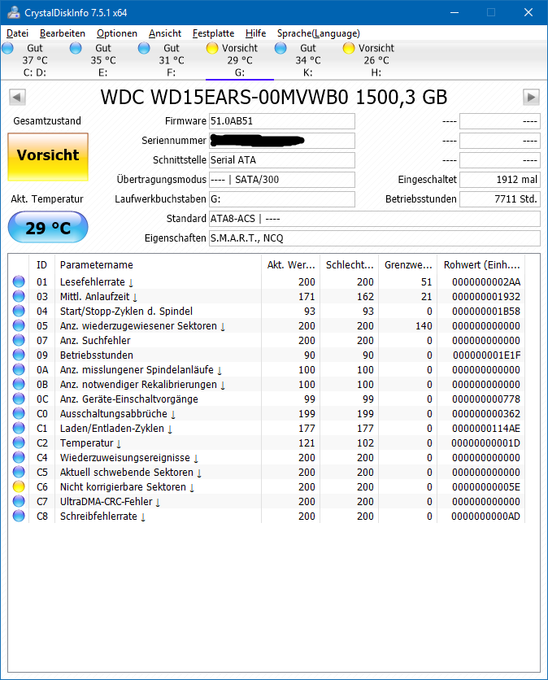
Task: Click the status orb for Mittl. Anlaufzeit row
Action: pyautogui.click(x=19, y=296)
